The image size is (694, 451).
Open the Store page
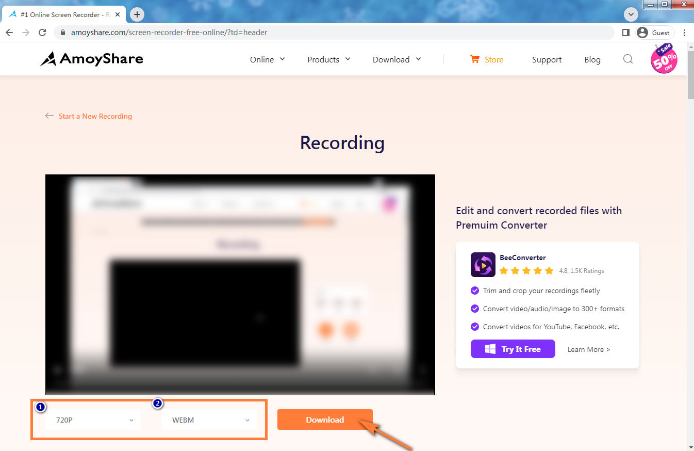tap(494, 59)
